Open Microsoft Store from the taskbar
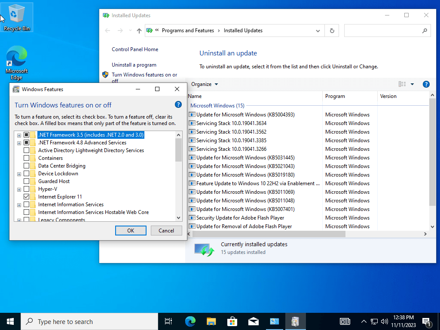This screenshot has width=440, height=330. coord(232,321)
